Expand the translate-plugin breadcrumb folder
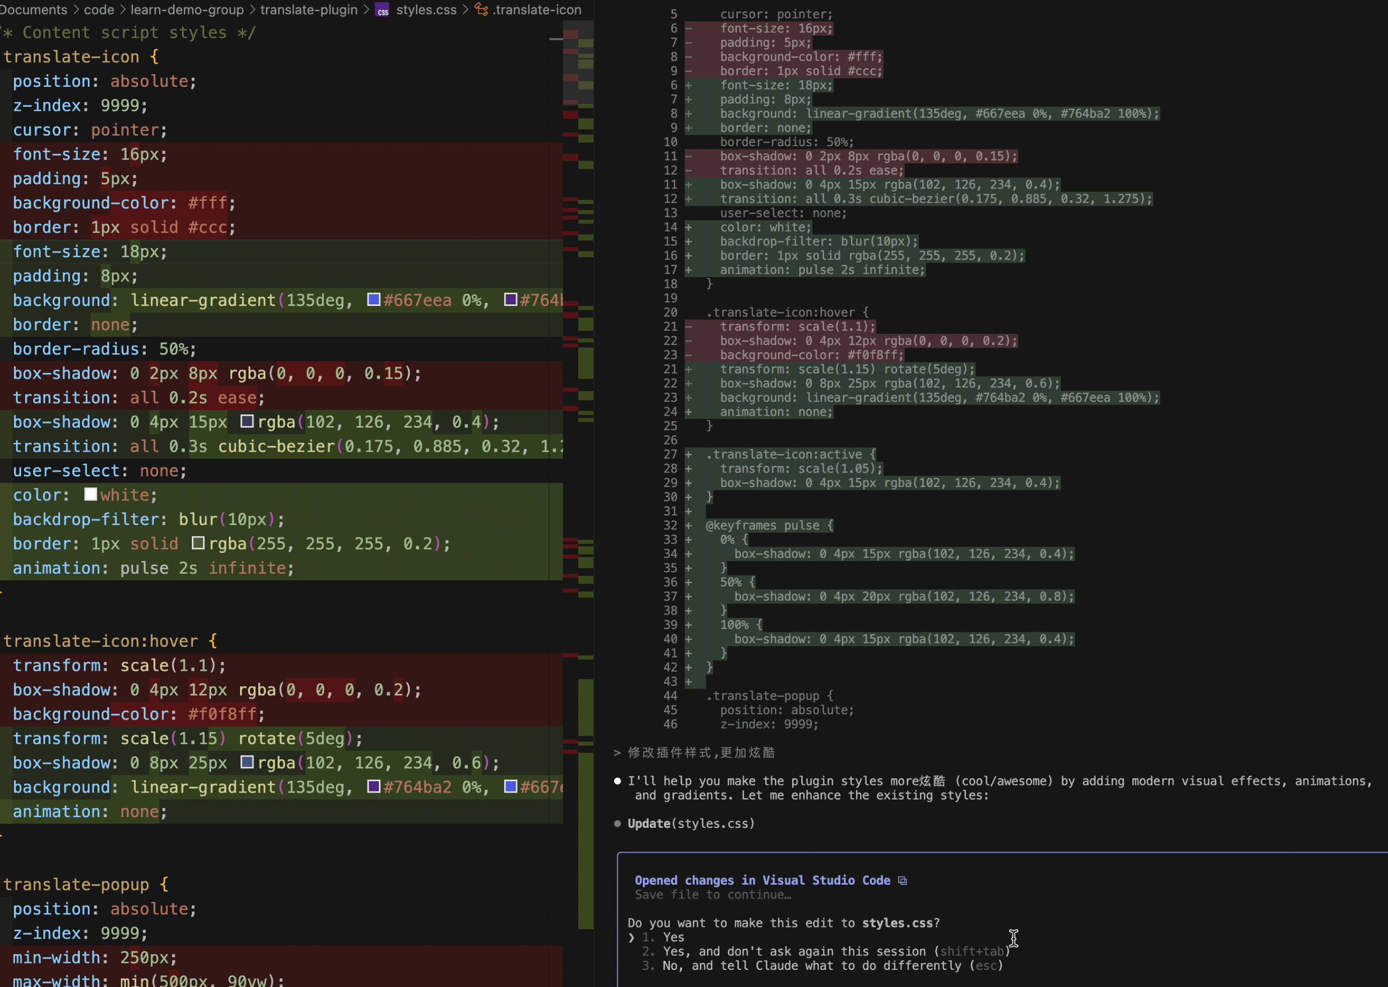The image size is (1388, 987). [x=309, y=10]
